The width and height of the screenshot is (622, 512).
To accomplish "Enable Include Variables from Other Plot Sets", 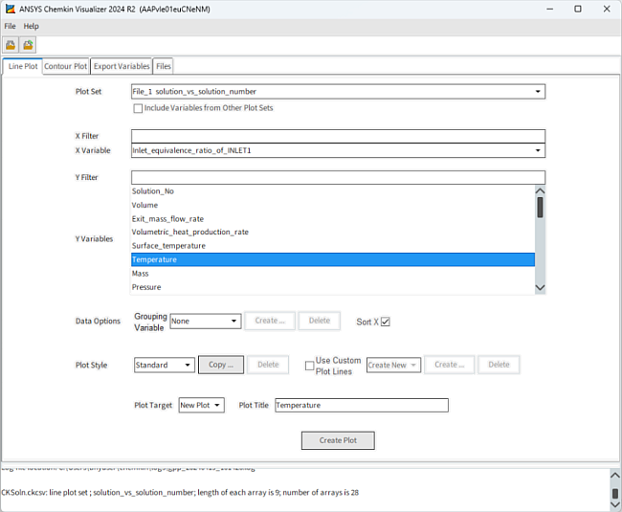I will click(138, 108).
